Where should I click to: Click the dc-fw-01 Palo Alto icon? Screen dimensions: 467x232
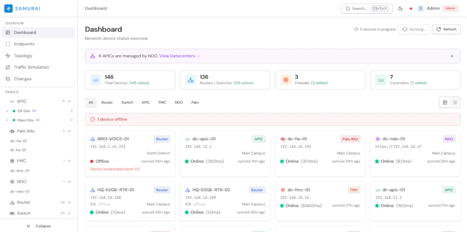pos(283,139)
